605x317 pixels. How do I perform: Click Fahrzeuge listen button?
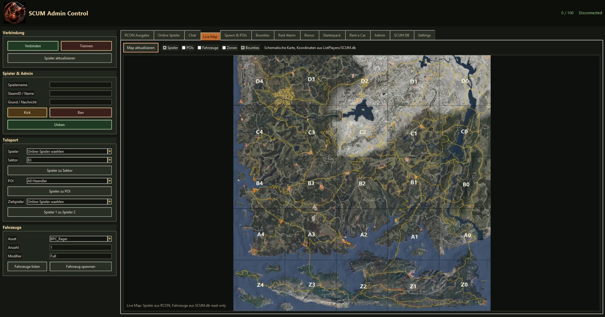point(27,266)
